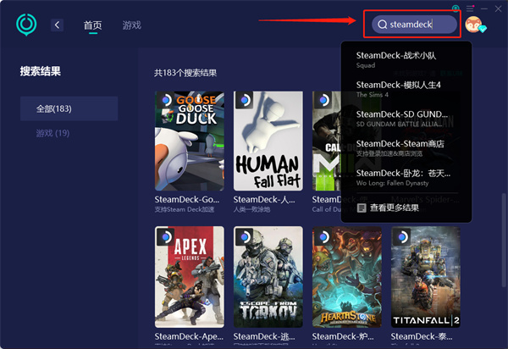Click Steam Deck badge on Escape from Tarkov

(245, 237)
